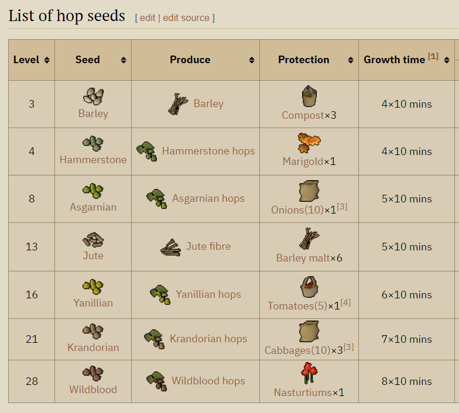This screenshot has width=459, height=413.
Task: Click the Jute fibre produce icon
Action: pyautogui.click(x=170, y=247)
